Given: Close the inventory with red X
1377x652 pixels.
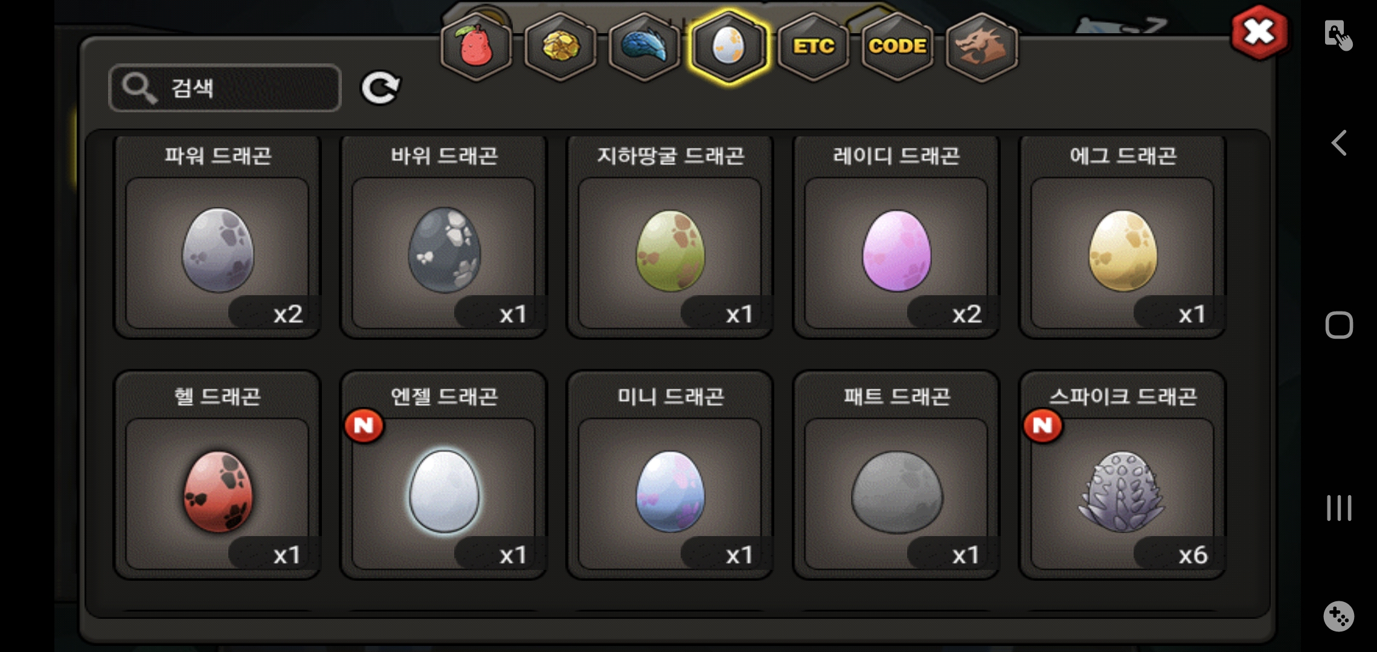Looking at the screenshot, I should click(1259, 32).
